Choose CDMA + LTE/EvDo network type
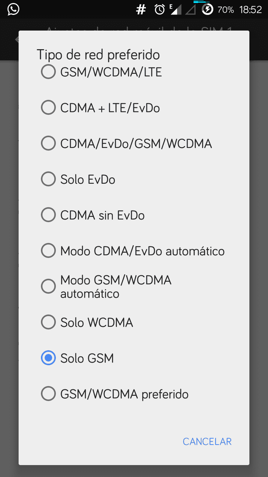This screenshot has width=268, height=477. [x=134, y=108]
